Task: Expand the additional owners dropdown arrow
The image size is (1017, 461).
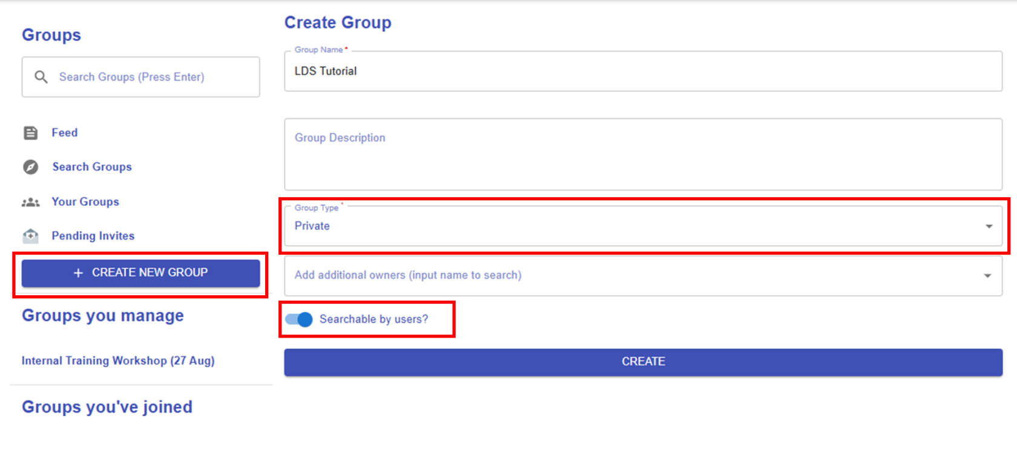Action: coord(987,276)
